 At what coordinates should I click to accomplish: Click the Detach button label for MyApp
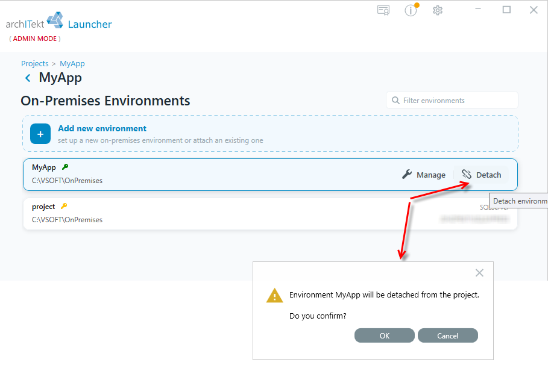pos(488,175)
